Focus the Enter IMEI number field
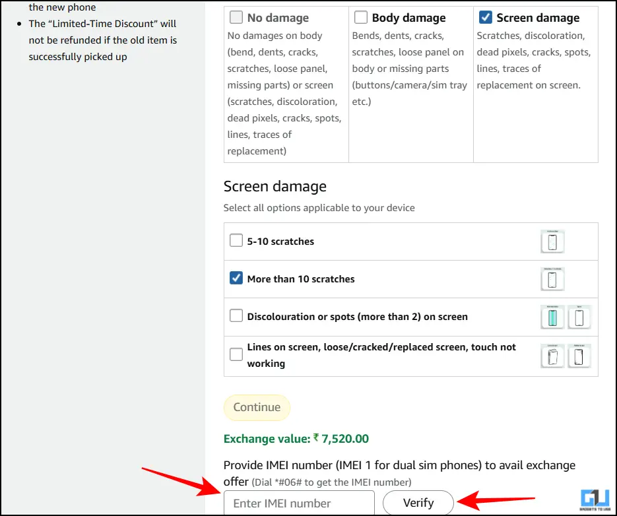The width and height of the screenshot is (617, 516). pos(299,503)
